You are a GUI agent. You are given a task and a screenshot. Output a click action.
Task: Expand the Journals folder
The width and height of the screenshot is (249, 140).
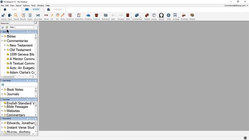[x=2, y=94]
